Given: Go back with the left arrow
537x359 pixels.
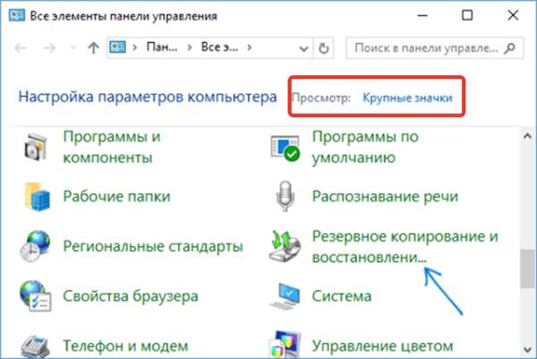Looking at the screenshot, I should point(21,48).
